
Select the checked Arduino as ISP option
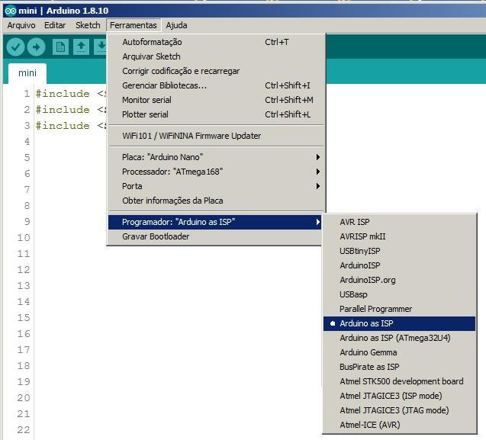click(399, 323)
